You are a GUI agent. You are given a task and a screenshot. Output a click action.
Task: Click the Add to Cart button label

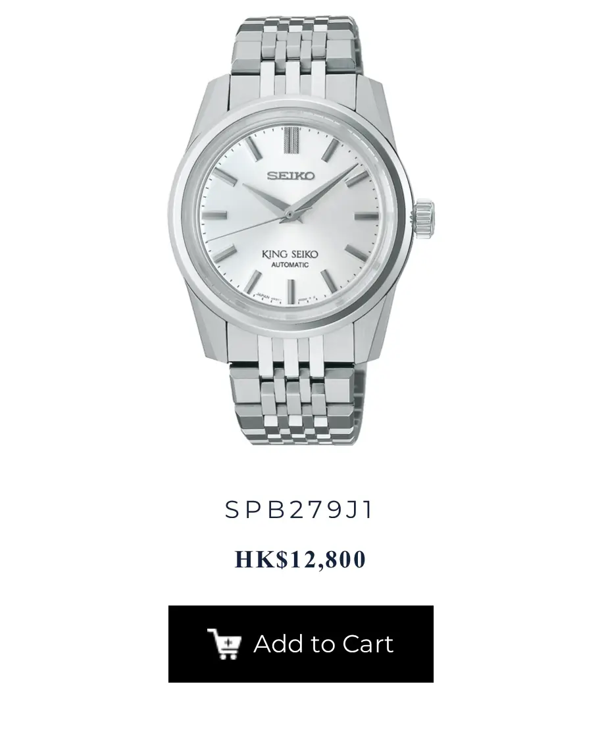pos(324,644)
